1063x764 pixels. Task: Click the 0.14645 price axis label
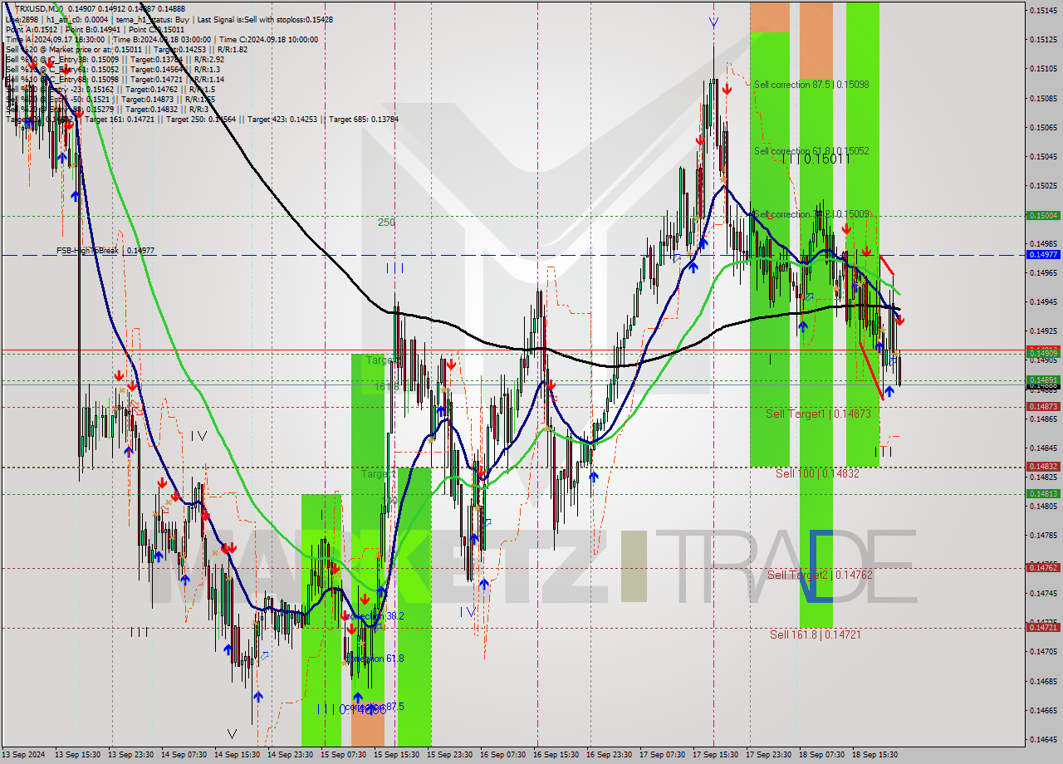point(1043,739)
